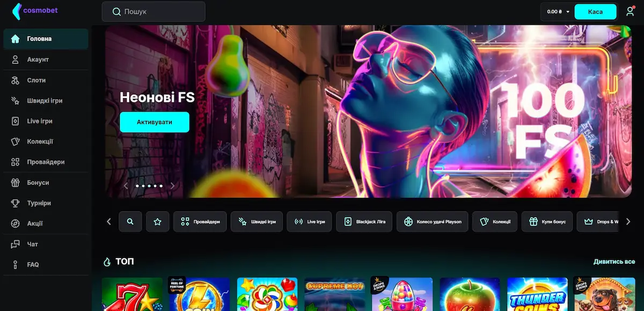Click the cosmobet logo

[x=35, y=11]
